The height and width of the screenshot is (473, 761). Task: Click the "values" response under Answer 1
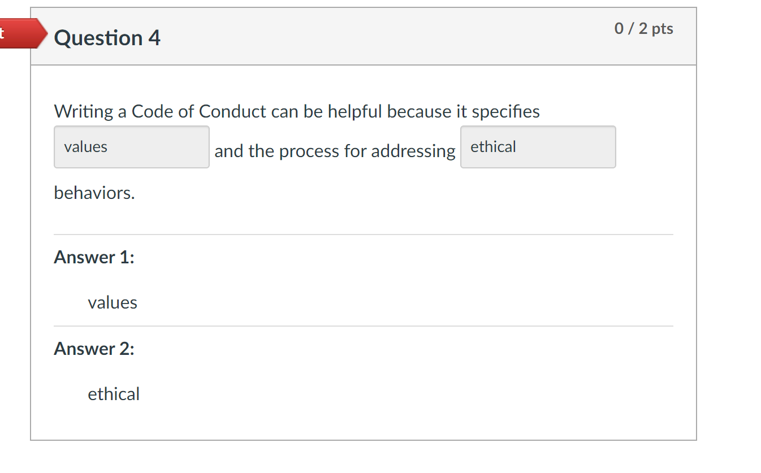(x=113, y=302)
